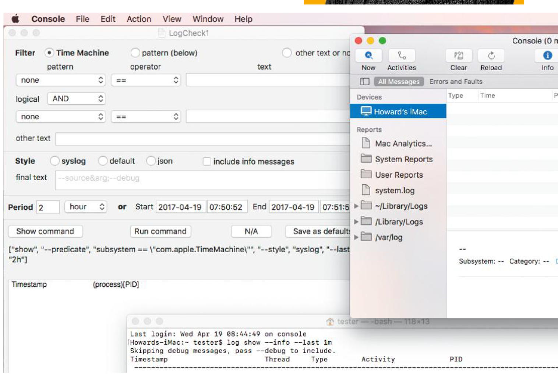Open the hour period unit dropdown
This screenshot has width=558, height=377.
[x=86, y=207]
